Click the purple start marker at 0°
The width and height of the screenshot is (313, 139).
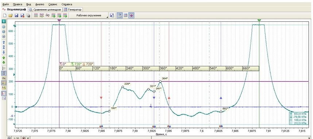point(59,20)
